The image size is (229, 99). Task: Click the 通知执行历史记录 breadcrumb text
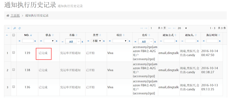37,16
